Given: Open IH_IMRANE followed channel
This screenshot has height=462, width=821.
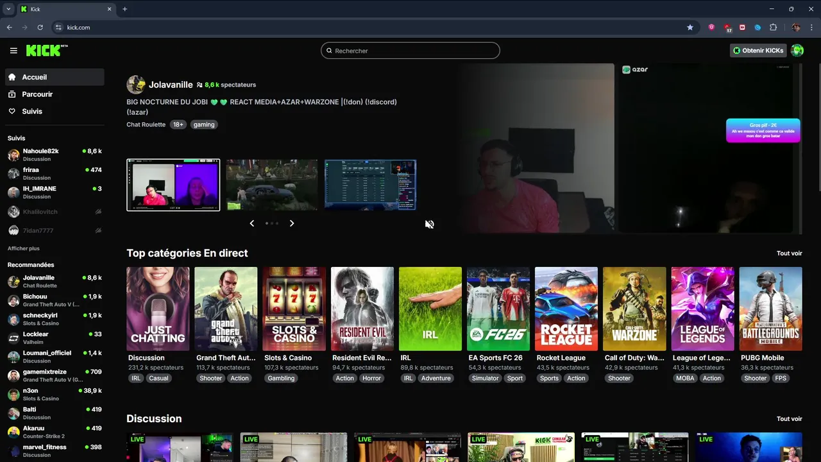Looking at the screenshot, I should coord(55,193).
